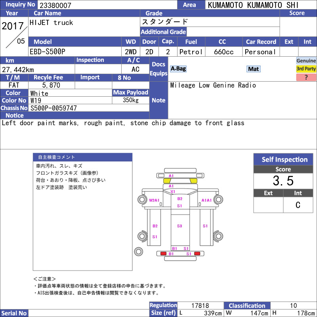Click the empty Serial No field
This screenshot has height=317, width=317.
click(x=88, y=313)
